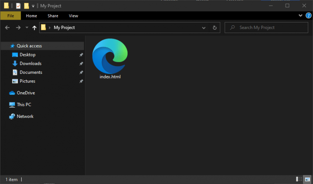Open address bar history dropdown
This screenshot has height=184, width=313.
point(204,27)
